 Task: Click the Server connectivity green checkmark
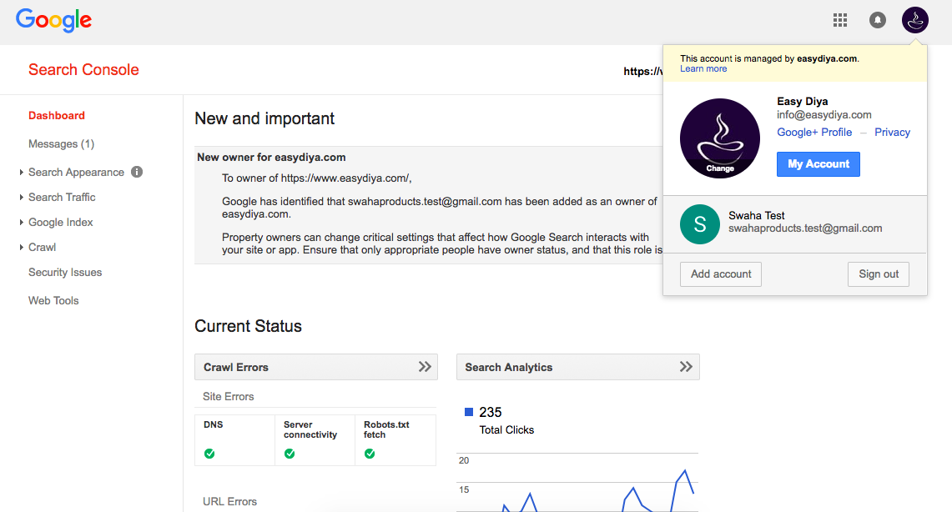pyautogui.click(x=290, y=453)
